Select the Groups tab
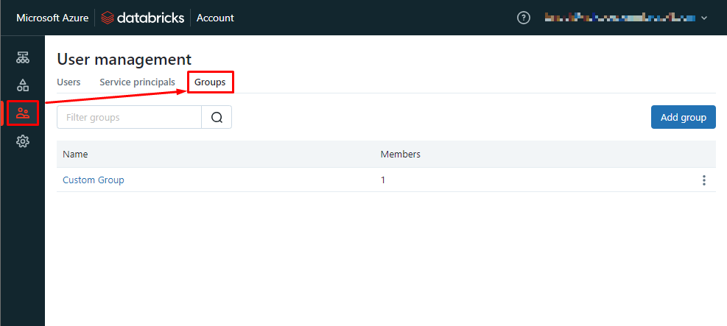 point(210,82)
